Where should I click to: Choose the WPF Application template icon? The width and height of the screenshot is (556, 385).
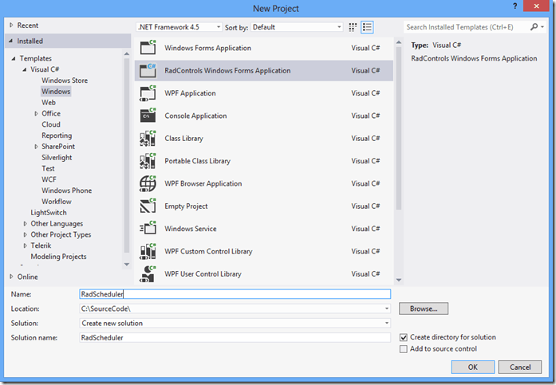[x=148, y=93]
